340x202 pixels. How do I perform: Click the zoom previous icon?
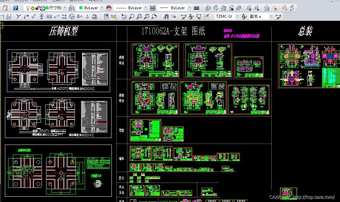[x=154, y=16]
